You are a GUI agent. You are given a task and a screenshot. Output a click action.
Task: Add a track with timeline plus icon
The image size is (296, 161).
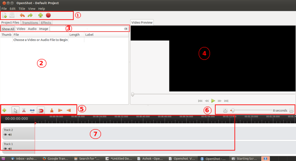(4, 110)
